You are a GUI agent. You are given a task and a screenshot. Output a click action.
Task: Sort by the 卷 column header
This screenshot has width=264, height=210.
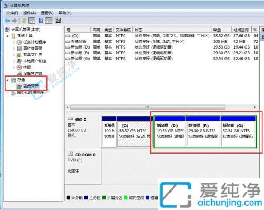pyautogui.click(x=78, y=30)
